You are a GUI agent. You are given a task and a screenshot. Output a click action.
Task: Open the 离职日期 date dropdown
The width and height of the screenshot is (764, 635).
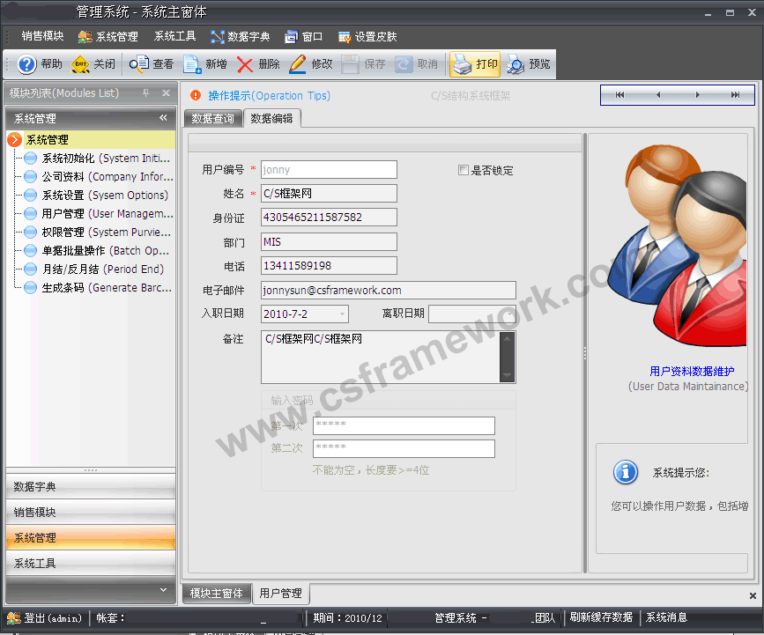[508, 314]
